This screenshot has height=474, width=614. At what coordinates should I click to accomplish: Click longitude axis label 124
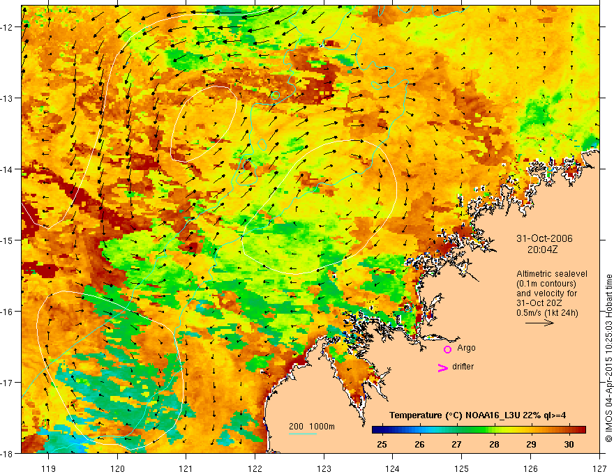click(393, 468)
